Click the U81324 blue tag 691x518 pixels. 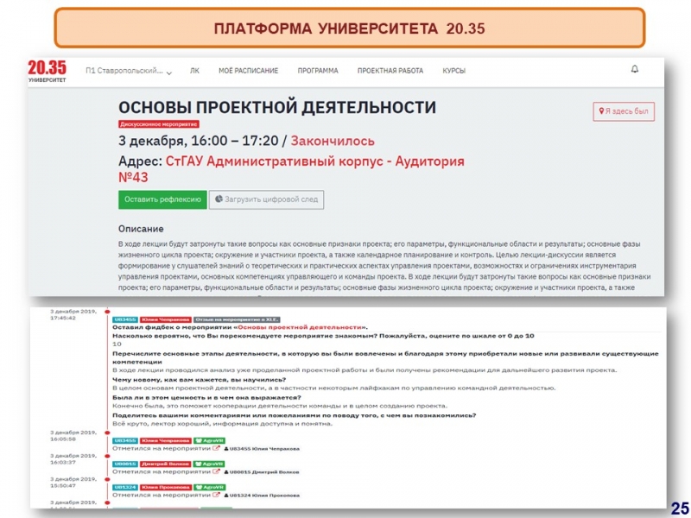tap(125, 487)
